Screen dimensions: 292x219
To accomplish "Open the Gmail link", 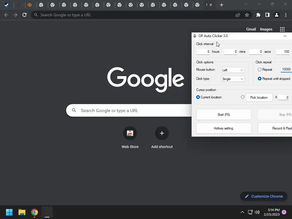I will [251, 29].
